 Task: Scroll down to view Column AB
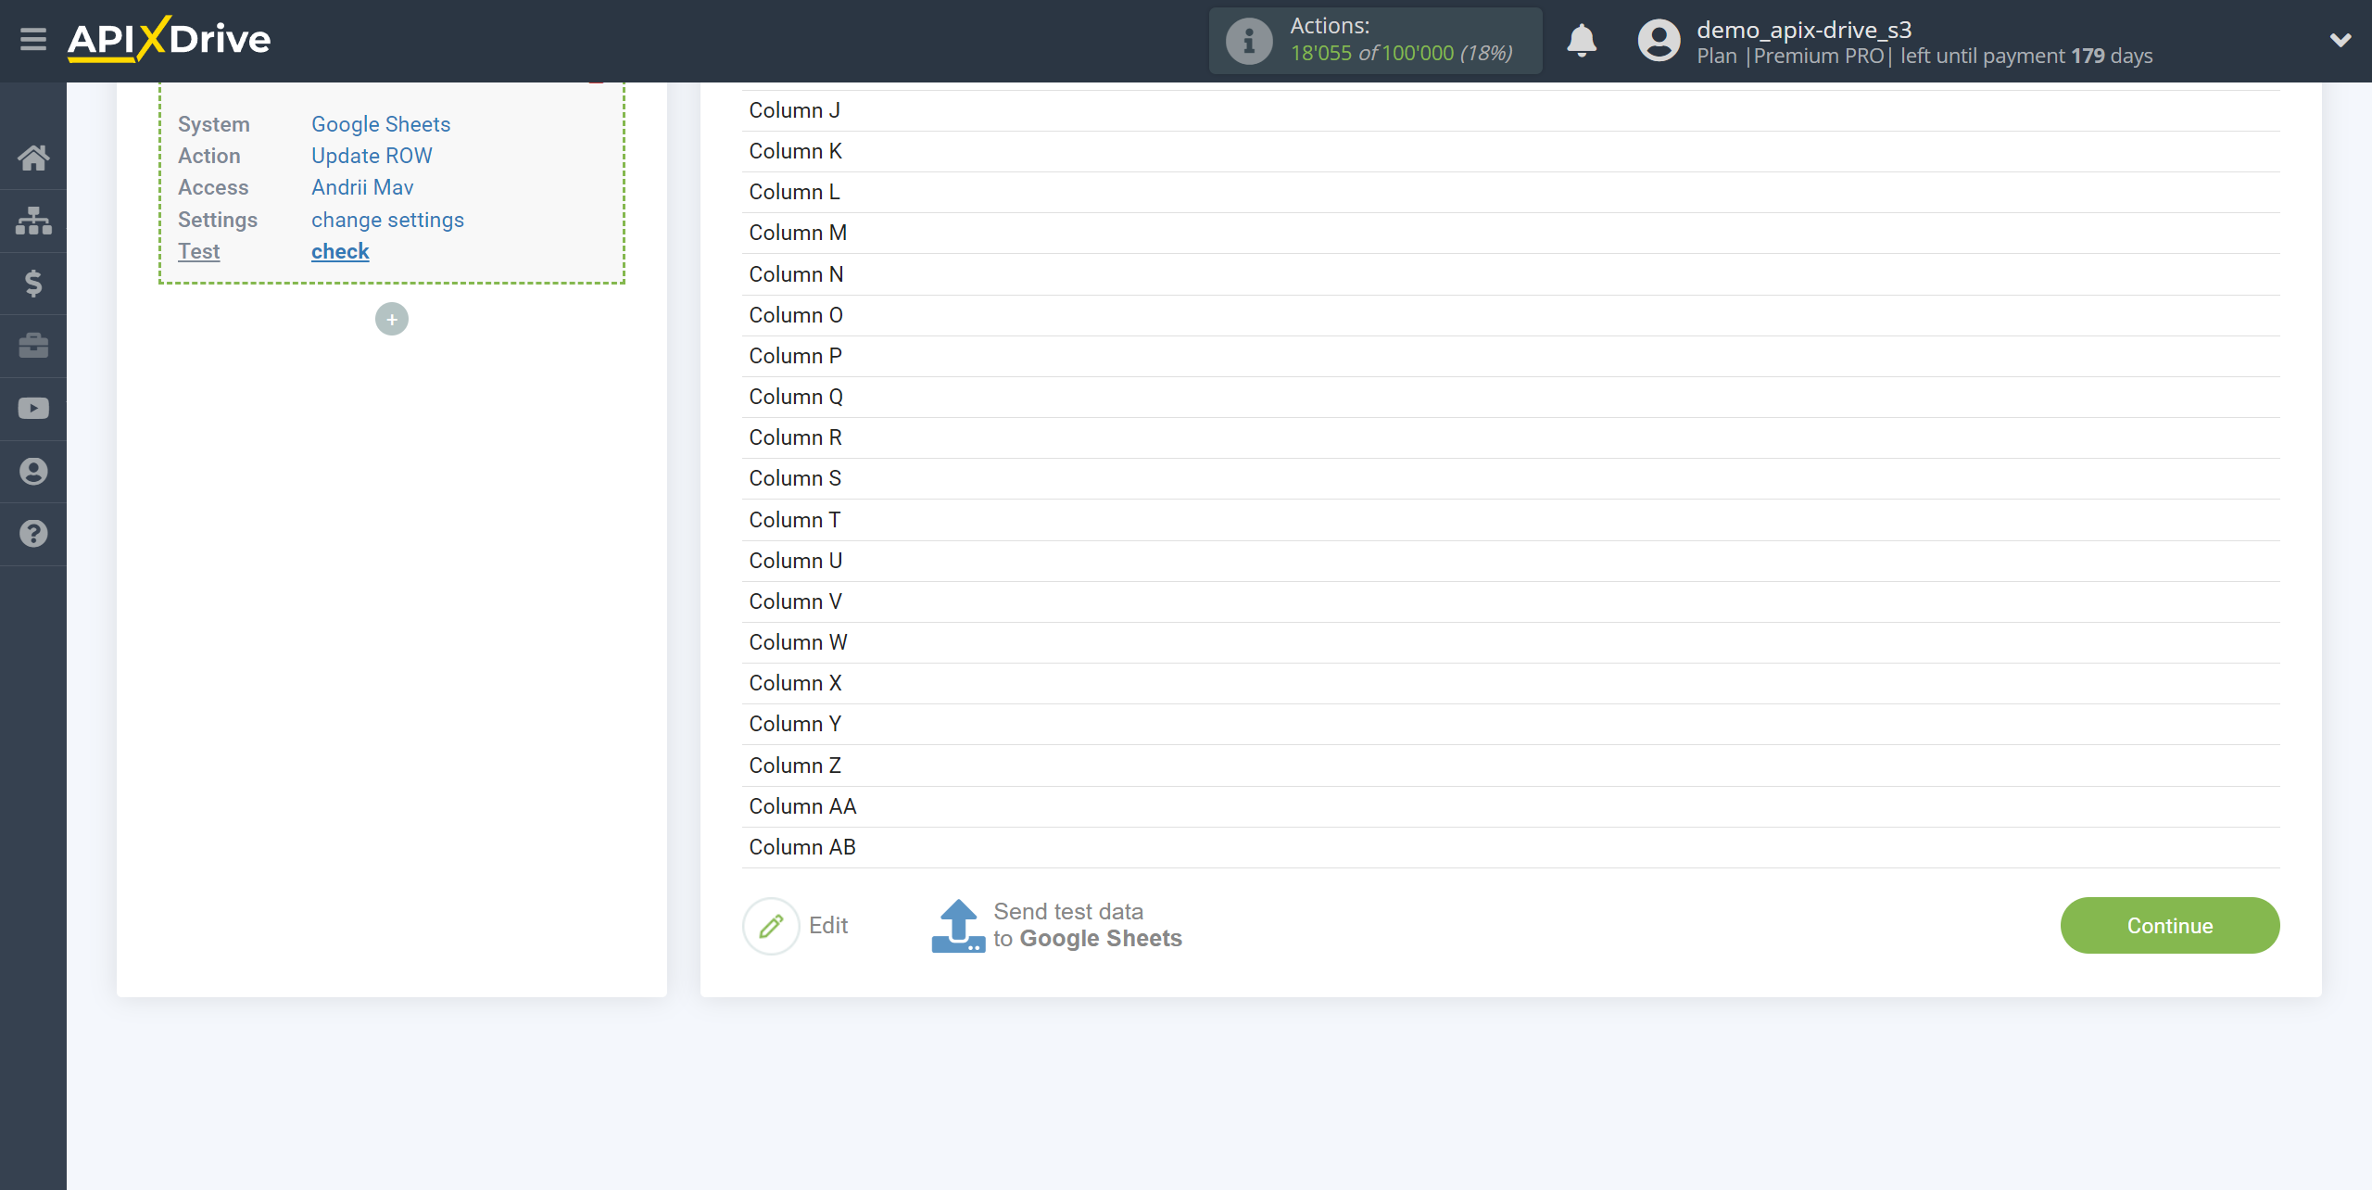(x=801, y=845)
